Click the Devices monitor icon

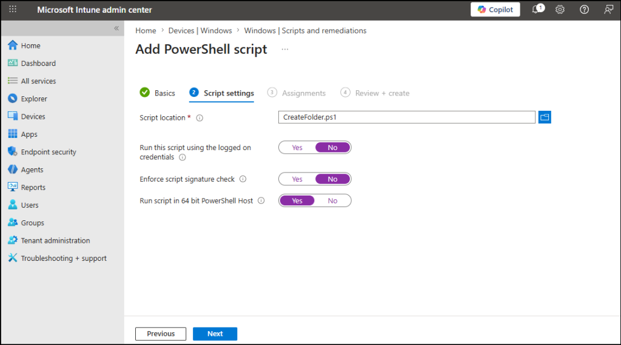coord(13,116)
